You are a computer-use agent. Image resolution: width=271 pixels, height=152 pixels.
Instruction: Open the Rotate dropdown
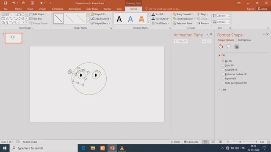coord(203,23)
